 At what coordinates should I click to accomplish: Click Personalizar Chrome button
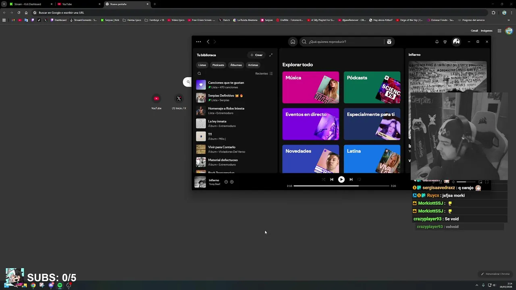pos(495,274)
